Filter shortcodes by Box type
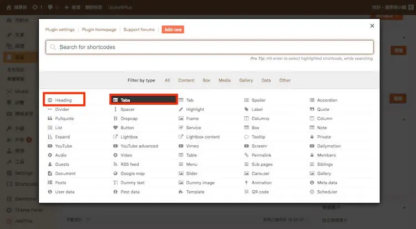The width and height of the screenshot is (416, 229). pos(206,80)
